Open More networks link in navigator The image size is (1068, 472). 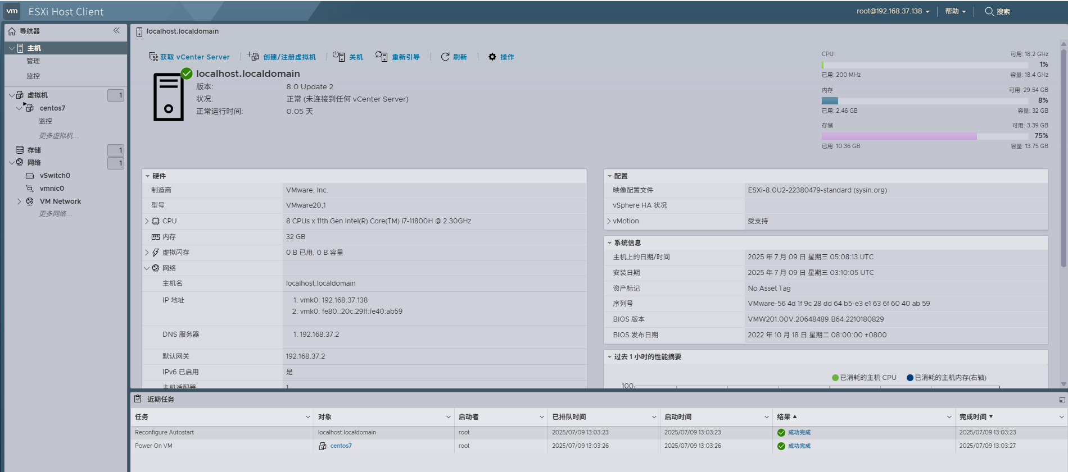tap(56, 214)
